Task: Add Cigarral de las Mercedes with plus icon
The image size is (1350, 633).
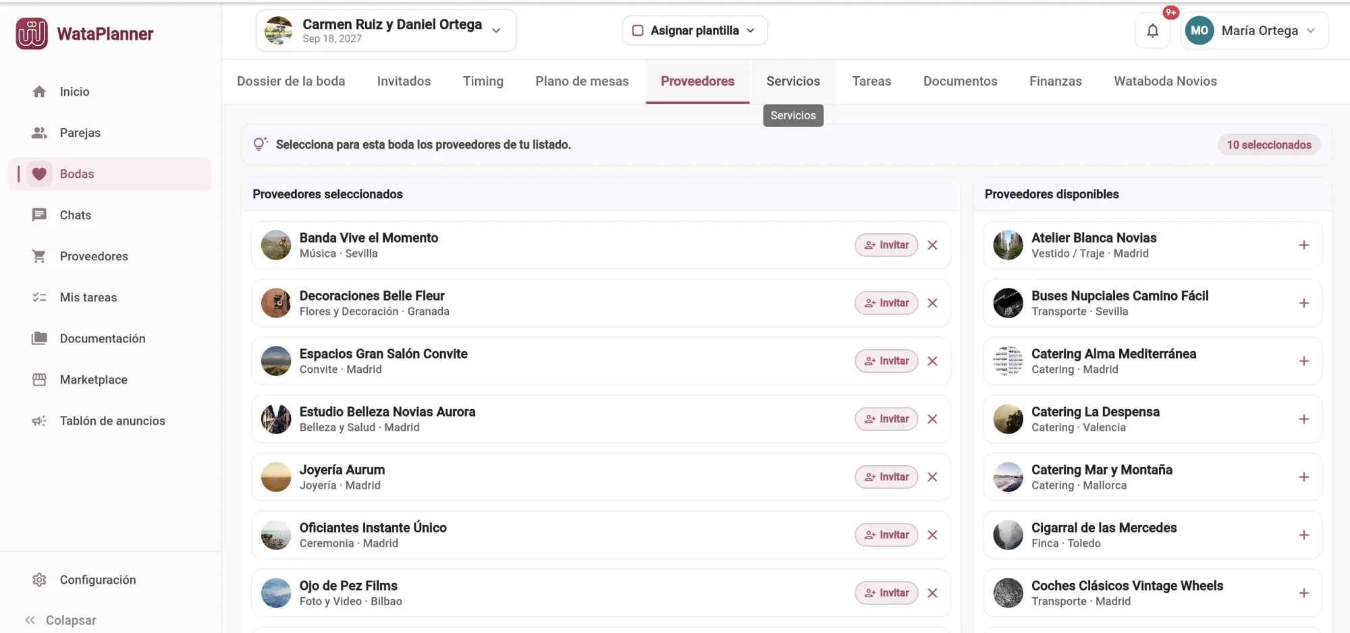Action: pyautogui.click(x=1303, y=535)
